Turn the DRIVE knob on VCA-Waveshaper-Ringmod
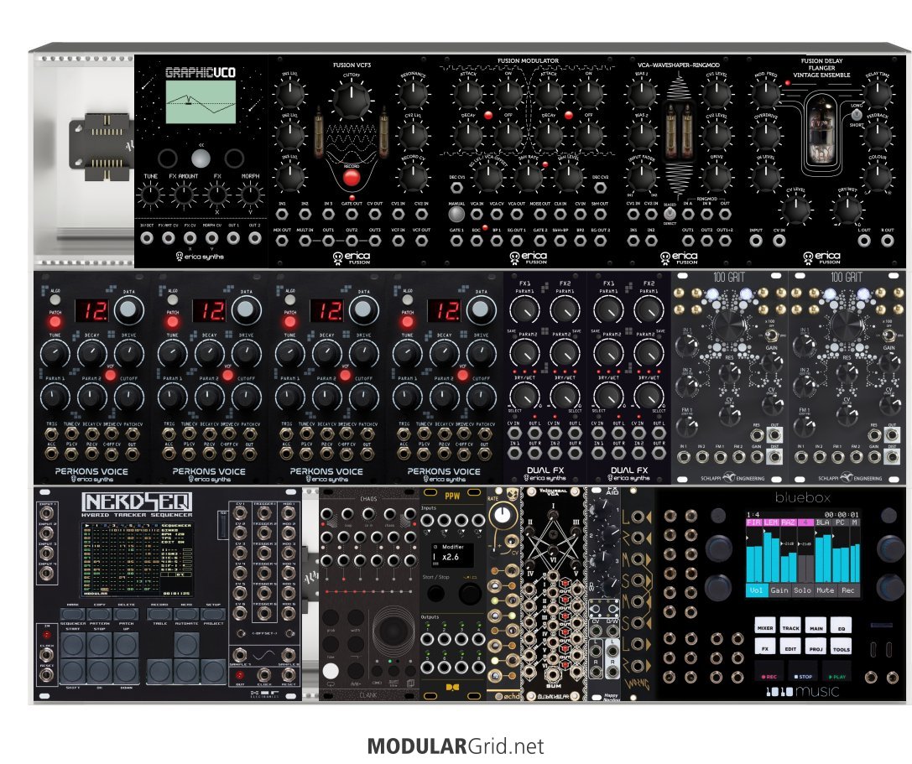The height and width of the screenshot is (764, 912). [x=717, y=176]
